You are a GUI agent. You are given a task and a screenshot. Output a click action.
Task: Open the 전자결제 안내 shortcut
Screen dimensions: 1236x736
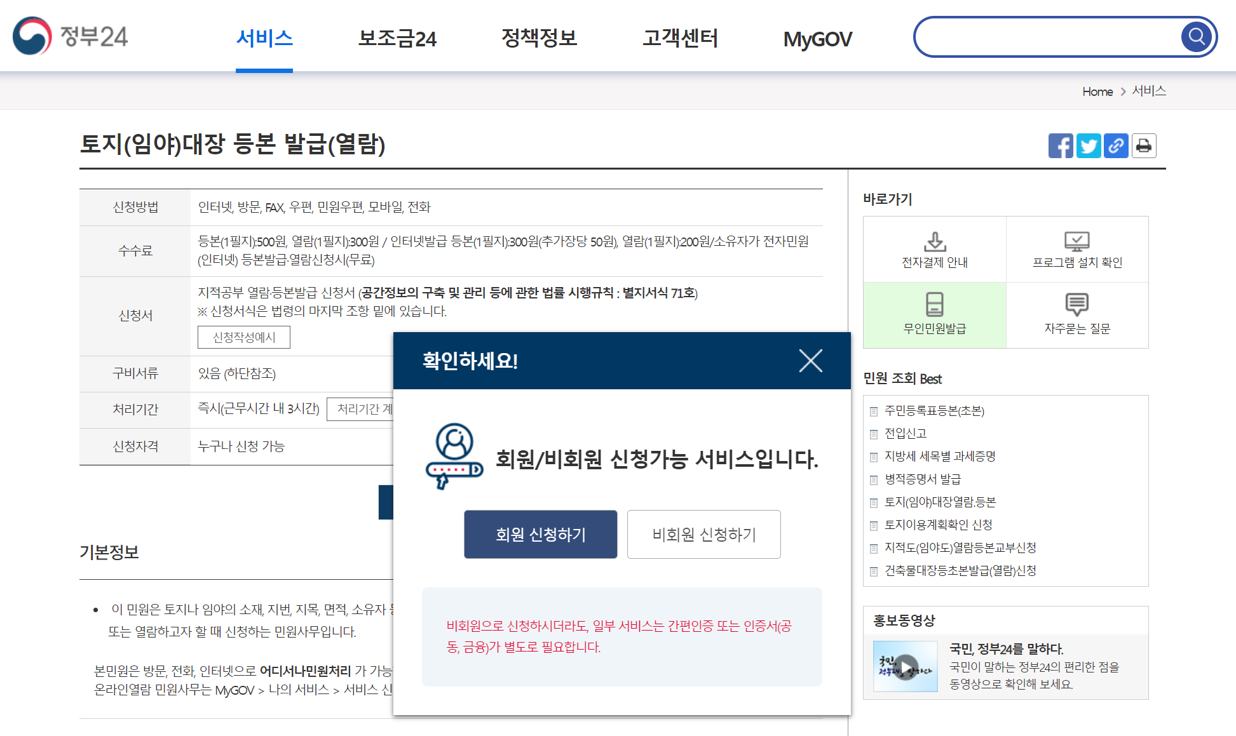point(934,249)
